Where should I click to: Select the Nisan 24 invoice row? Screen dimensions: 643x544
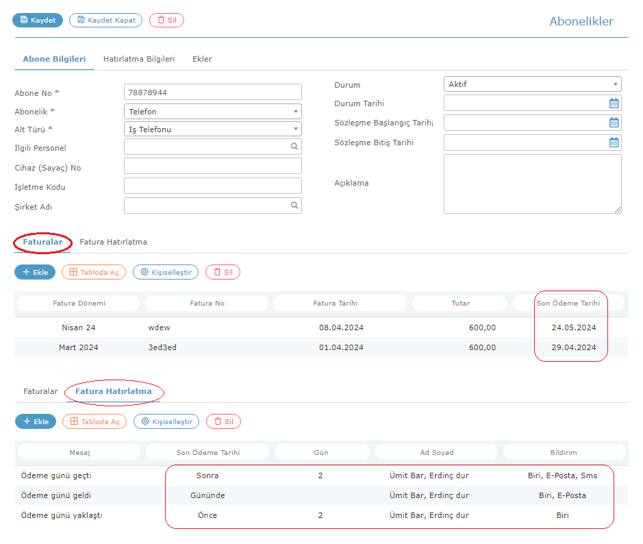click(x=321, y=327)
